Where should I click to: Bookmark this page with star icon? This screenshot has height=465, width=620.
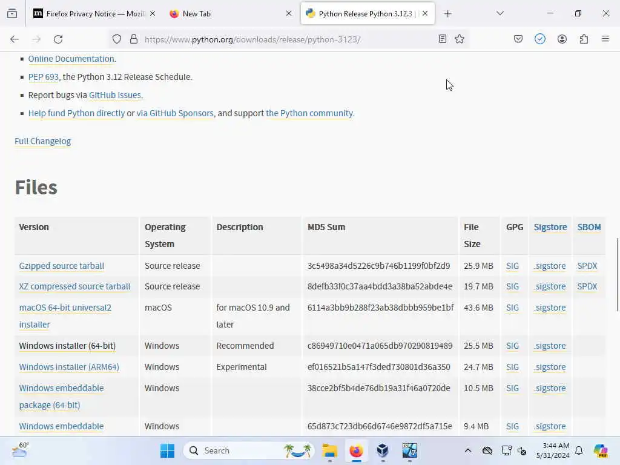click(460, 39)
